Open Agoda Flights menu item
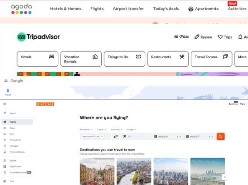The height and width of the screenshot is (185, 248). [97, 8]
